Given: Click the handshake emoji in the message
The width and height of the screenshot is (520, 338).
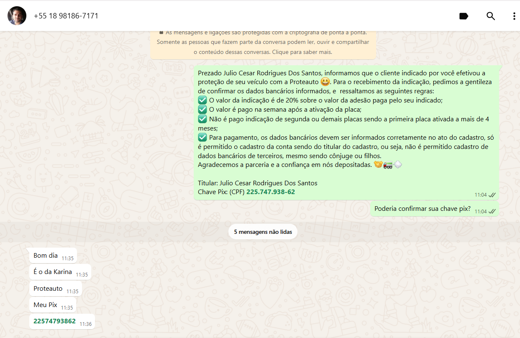Looking at the screenshot, I should pyautogui.click(x=378, y=165).
